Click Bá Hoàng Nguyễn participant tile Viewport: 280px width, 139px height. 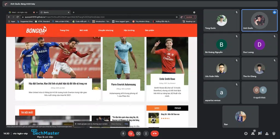pyautogui.click(x=221, y=44)
